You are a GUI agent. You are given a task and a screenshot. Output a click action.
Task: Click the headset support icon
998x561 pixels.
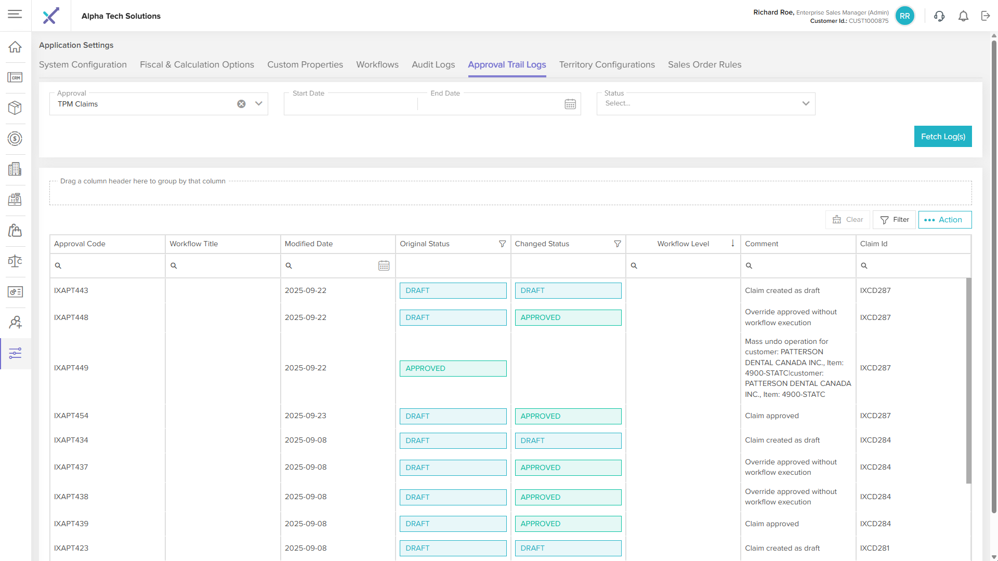(939, 16)
